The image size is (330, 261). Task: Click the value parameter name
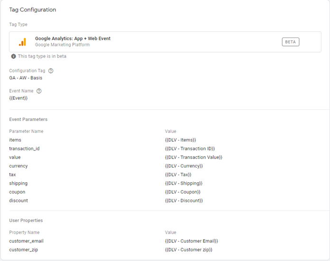click(x=15, y=158)
